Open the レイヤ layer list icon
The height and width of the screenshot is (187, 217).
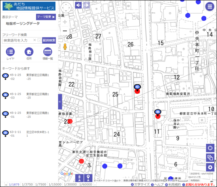(x=10, y=52)
